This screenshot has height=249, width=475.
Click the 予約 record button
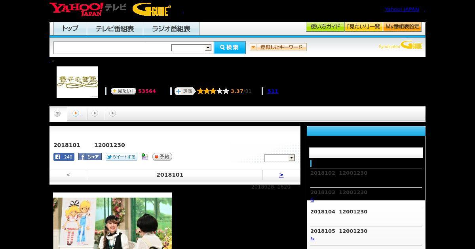162,157
